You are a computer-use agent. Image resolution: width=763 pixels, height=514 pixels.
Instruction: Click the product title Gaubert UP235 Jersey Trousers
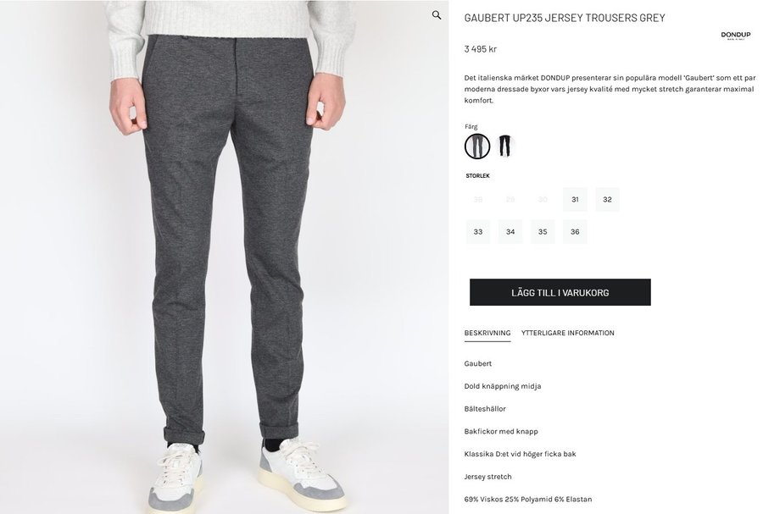pyautogui.click(x=565, y=18)
